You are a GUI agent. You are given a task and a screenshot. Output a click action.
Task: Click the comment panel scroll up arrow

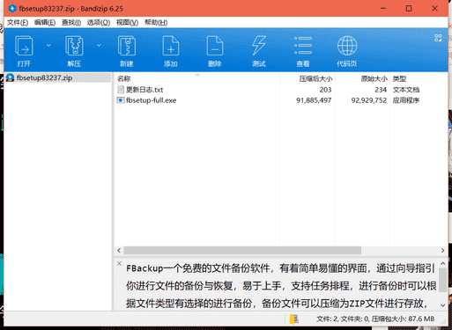click(x=443, y=264)
